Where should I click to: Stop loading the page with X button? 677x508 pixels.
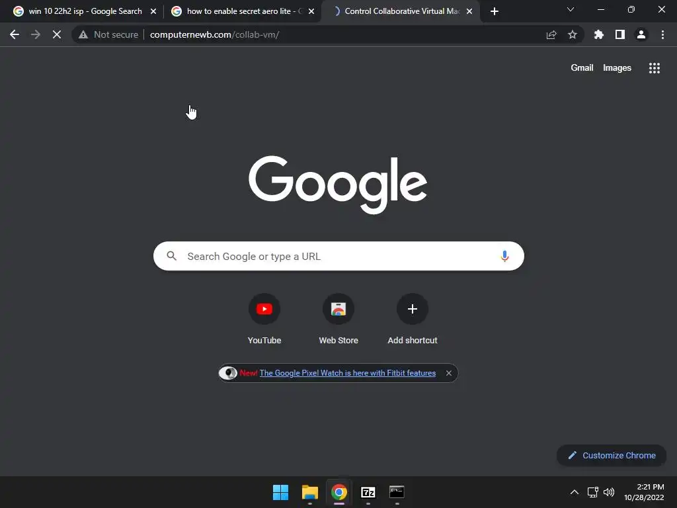[57, 34]
